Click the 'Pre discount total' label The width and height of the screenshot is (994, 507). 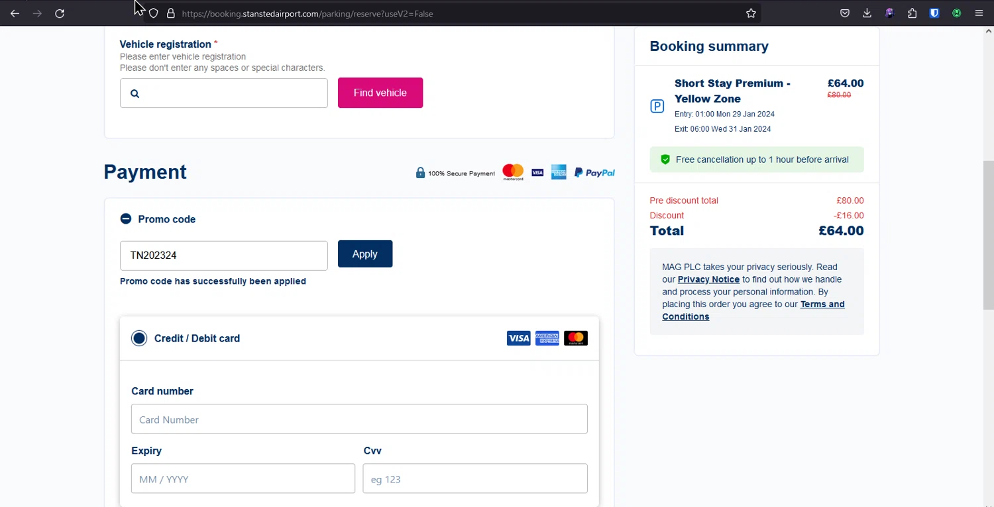[684, 201]
